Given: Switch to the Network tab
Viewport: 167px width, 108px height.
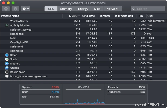Looking at the screenshot, I should click(x=113, y=9).
